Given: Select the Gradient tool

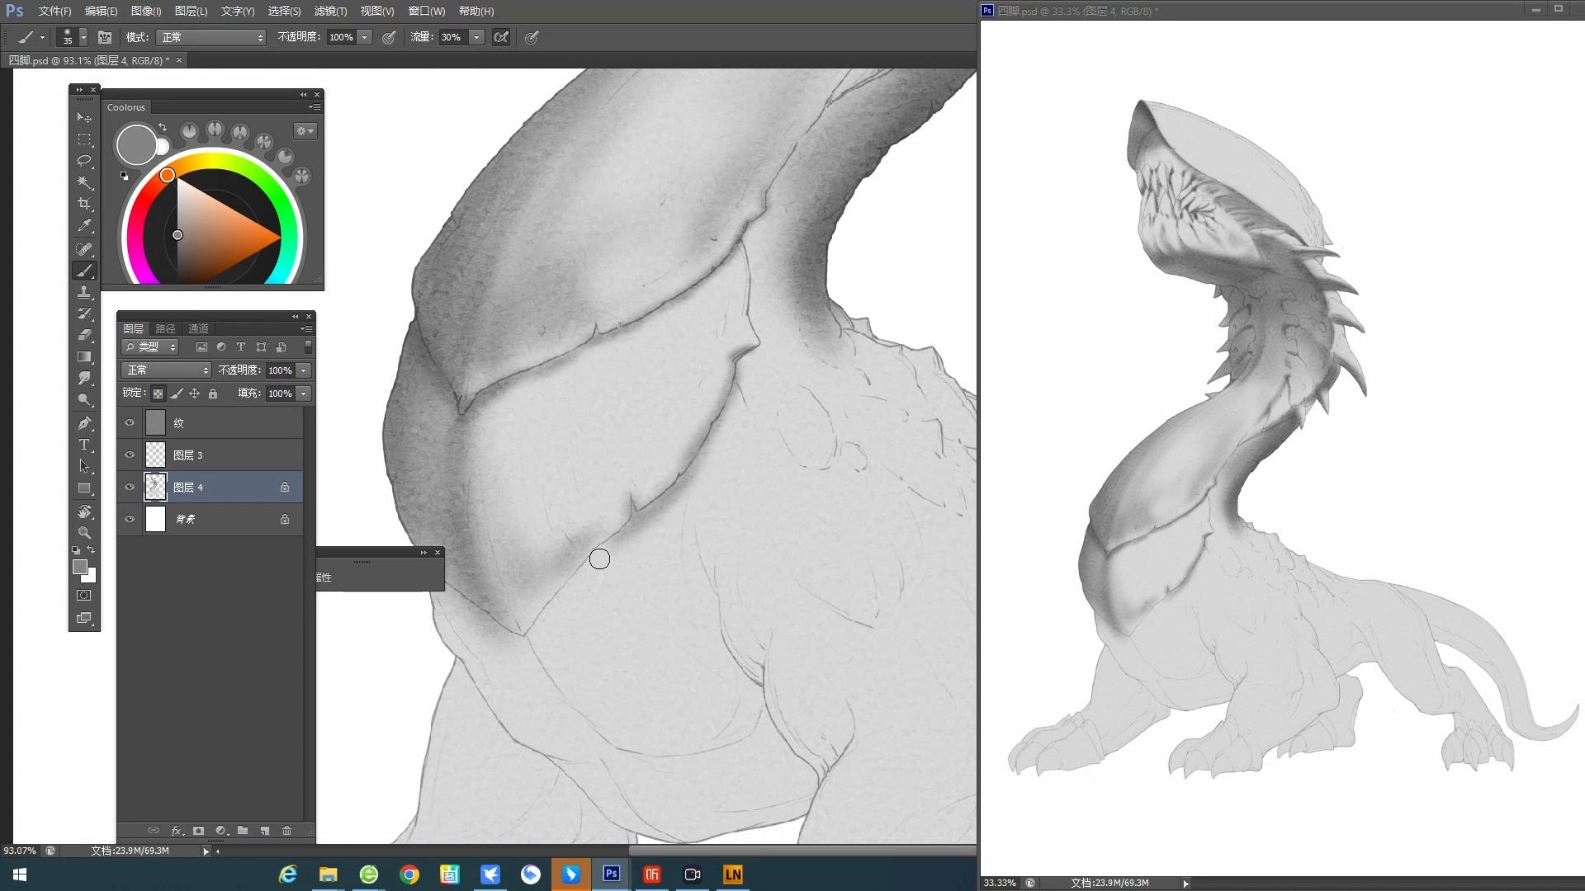Looking at the screenshot, I should (x=84, y=356).
